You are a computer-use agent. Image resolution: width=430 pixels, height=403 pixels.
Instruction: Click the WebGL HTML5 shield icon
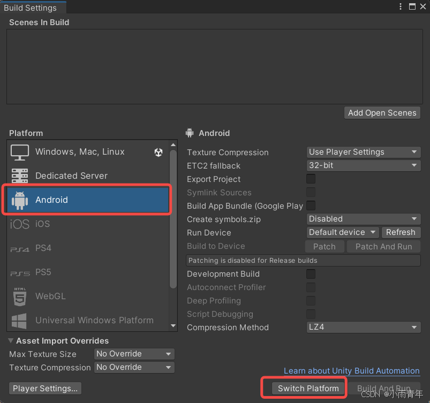point(20,296)
